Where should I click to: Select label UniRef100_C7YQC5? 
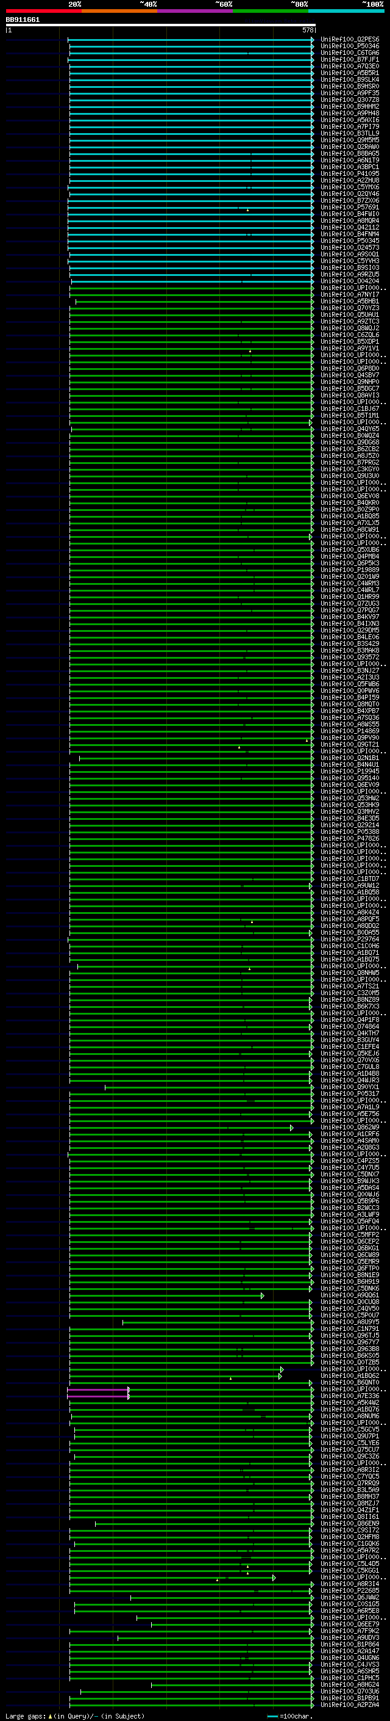point(350,1476)
